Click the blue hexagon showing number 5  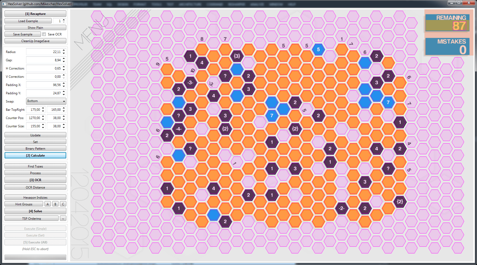[x=318, y=50]
